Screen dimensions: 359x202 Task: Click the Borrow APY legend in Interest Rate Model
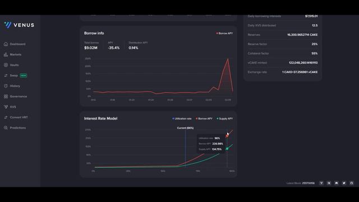click(x=204, y=118)
